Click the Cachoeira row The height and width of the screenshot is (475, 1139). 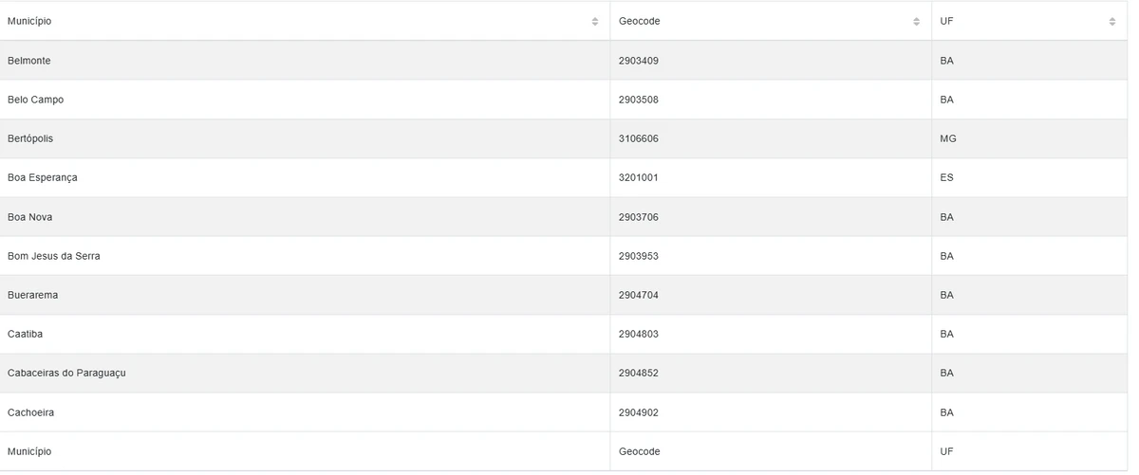coord(30,412)
